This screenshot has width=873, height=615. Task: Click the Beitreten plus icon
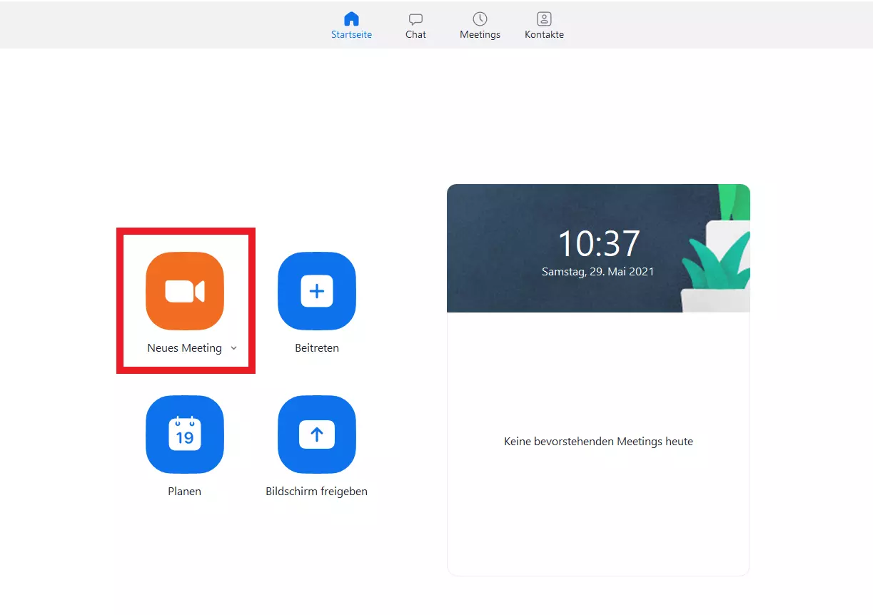(x=317, y=291)
